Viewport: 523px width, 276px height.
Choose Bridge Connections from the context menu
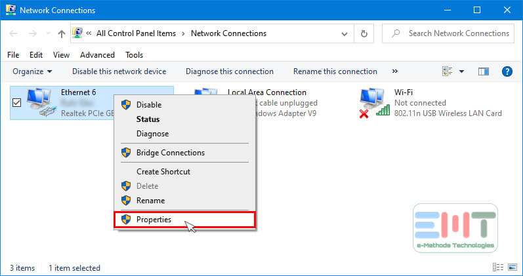click(x=185, y=153)
